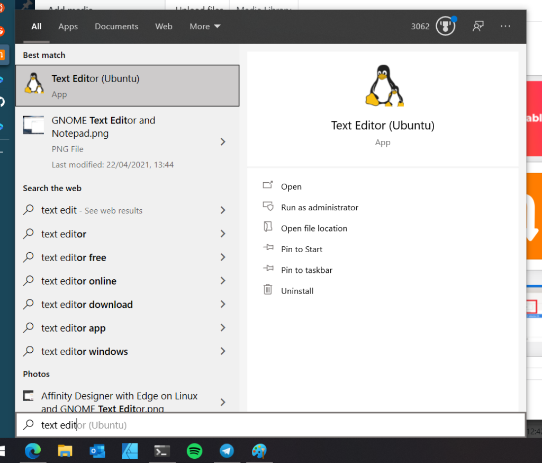Image resolution: width=542 pixels, height=463 pixels.
Task: Click the search text input field
Action: (270, 424)
